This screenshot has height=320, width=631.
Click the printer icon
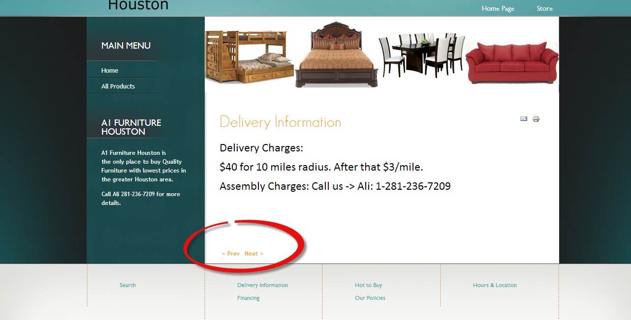tap(536, 118)
